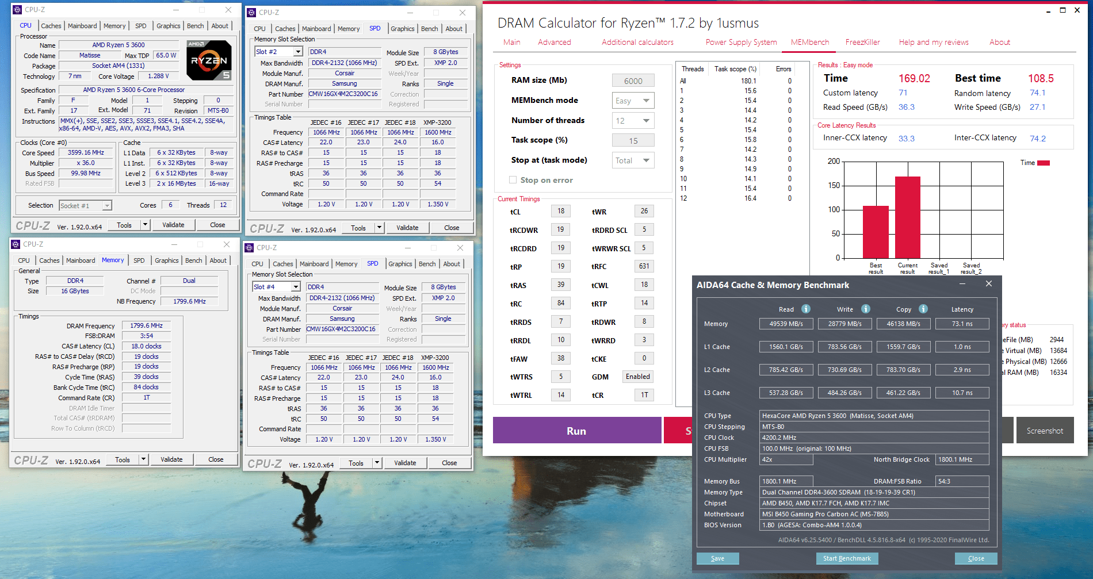The image size is (1093, 579).
Task: Open Help and my reviews tab
Action: coord(934,42)
